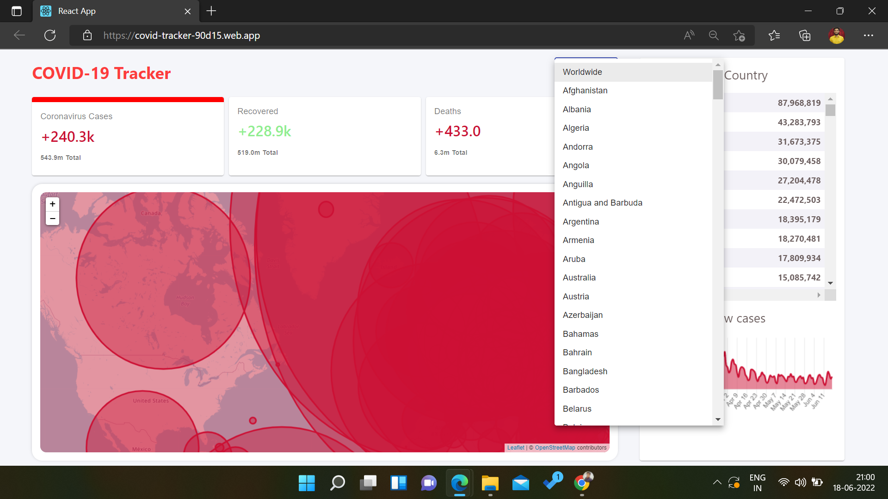Click the browser back arrow
This screenshot has width=888, height=499.
coord(19,36)
